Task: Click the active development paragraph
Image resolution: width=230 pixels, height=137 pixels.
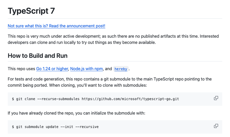Action: 113,39
